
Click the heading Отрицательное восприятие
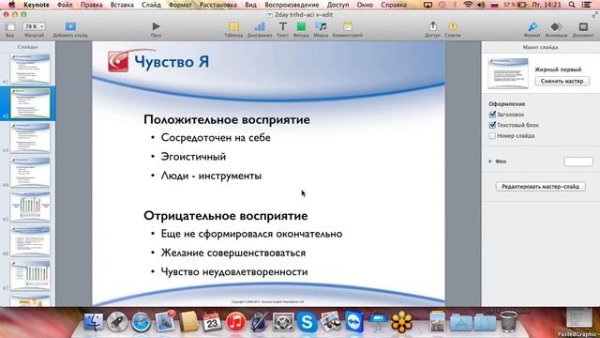click(226, 215)
